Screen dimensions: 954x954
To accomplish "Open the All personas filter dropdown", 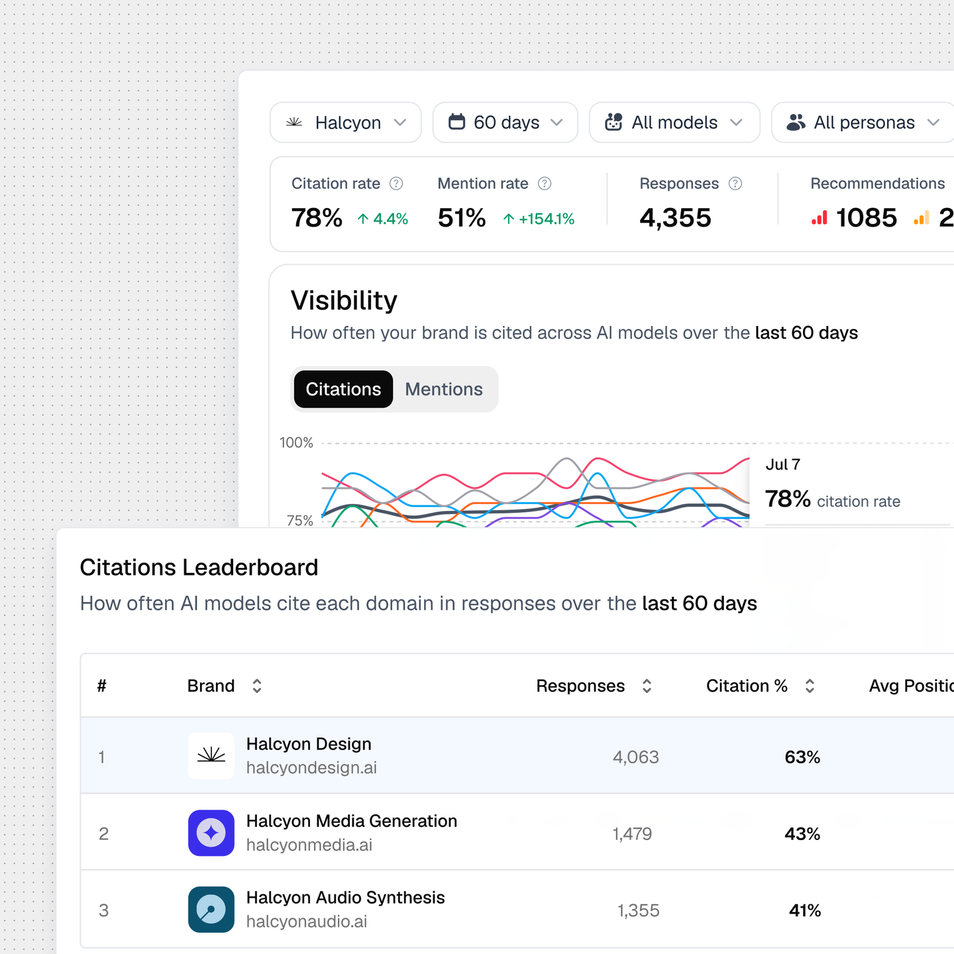I will click(863, 123).
